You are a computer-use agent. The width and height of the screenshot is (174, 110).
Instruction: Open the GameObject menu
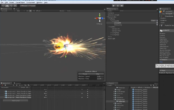pyautogui.click(x=20, y=2)
